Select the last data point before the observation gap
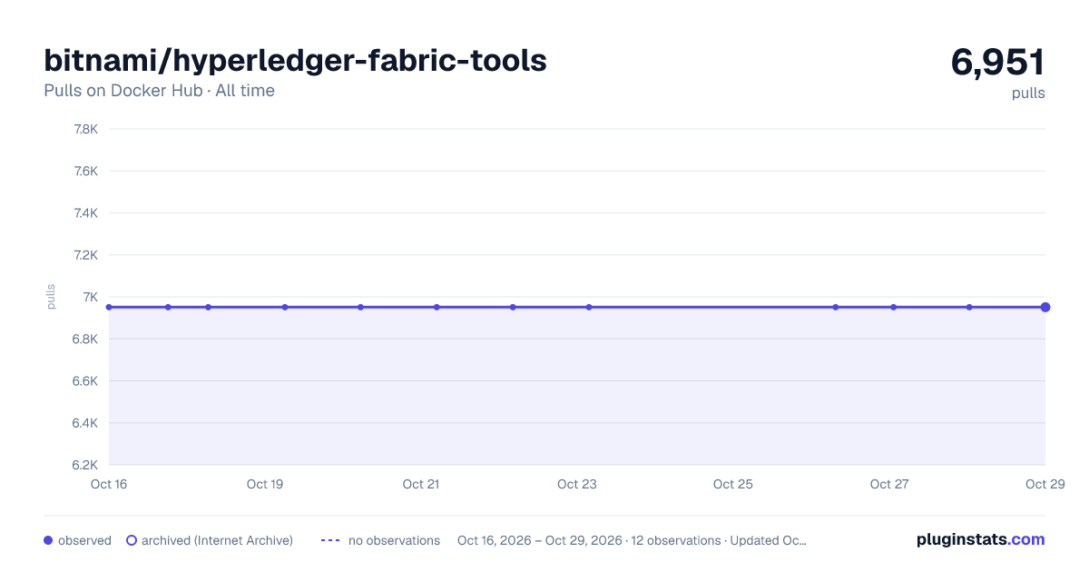Image resolution: width=1089 pixels, height=572 pixels. (589, 307)
